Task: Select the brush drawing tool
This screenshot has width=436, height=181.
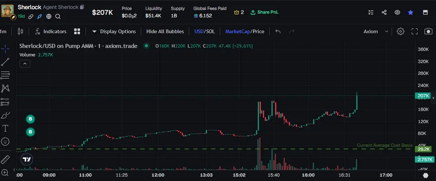Action: point(5,115)
